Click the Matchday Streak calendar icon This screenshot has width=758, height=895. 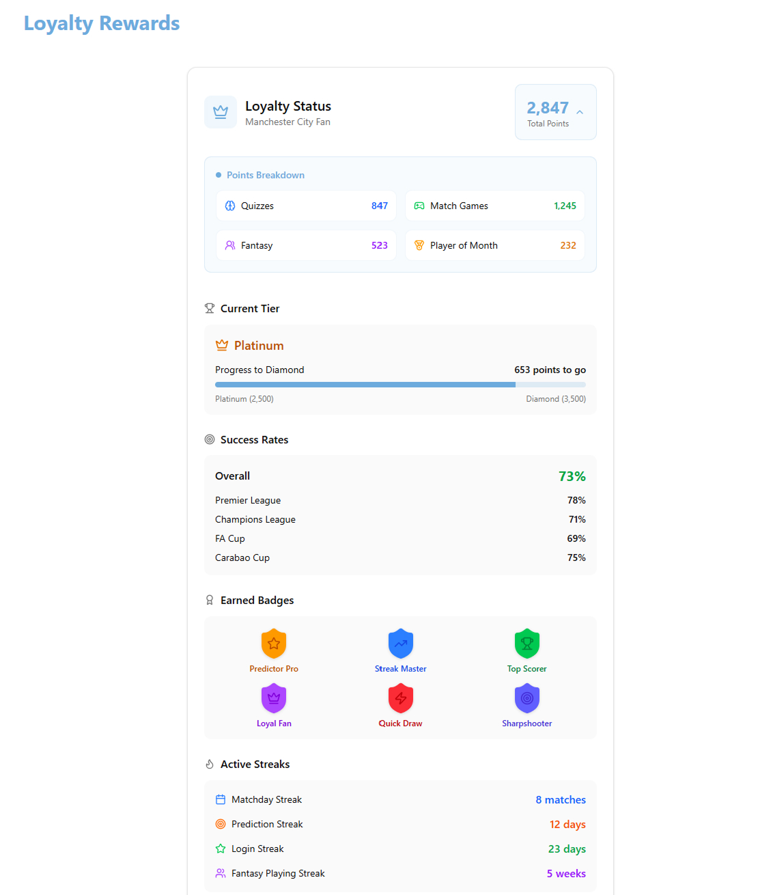coord(221,799)
